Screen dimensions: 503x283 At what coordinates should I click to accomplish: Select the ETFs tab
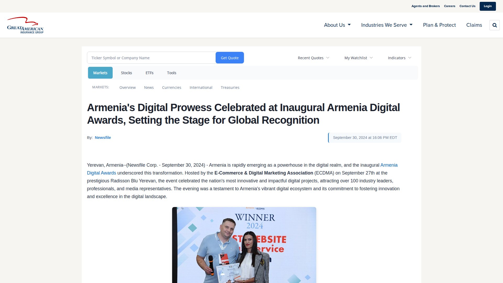[x=149, y=73]
